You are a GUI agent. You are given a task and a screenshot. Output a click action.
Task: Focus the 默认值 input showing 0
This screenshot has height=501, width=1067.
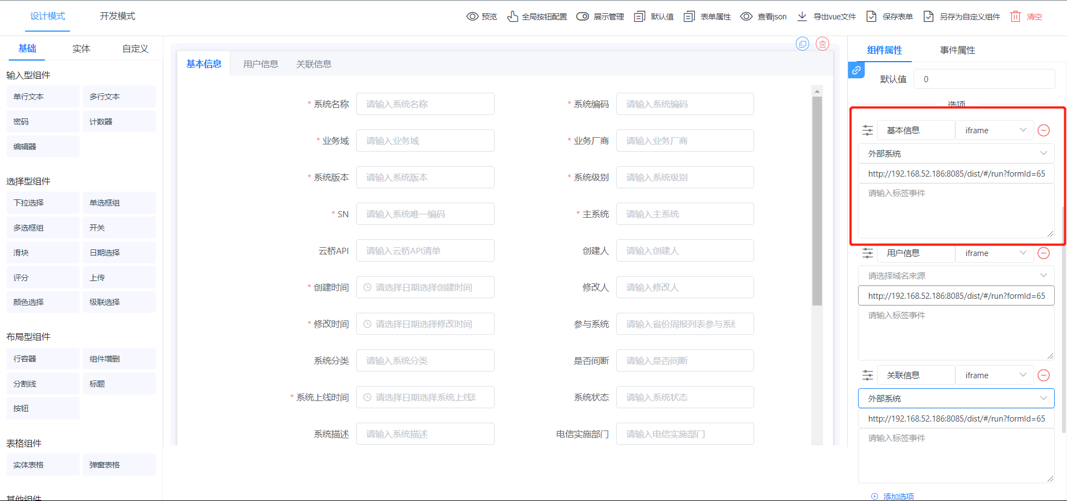pos(984,79)
